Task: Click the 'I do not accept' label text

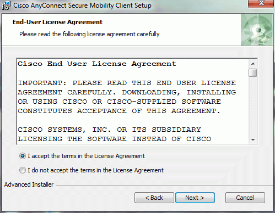Action: (95, 170)
